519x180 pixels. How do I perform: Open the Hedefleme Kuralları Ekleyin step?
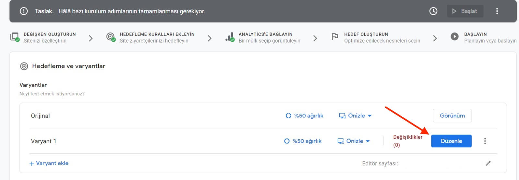pos(151,37)
